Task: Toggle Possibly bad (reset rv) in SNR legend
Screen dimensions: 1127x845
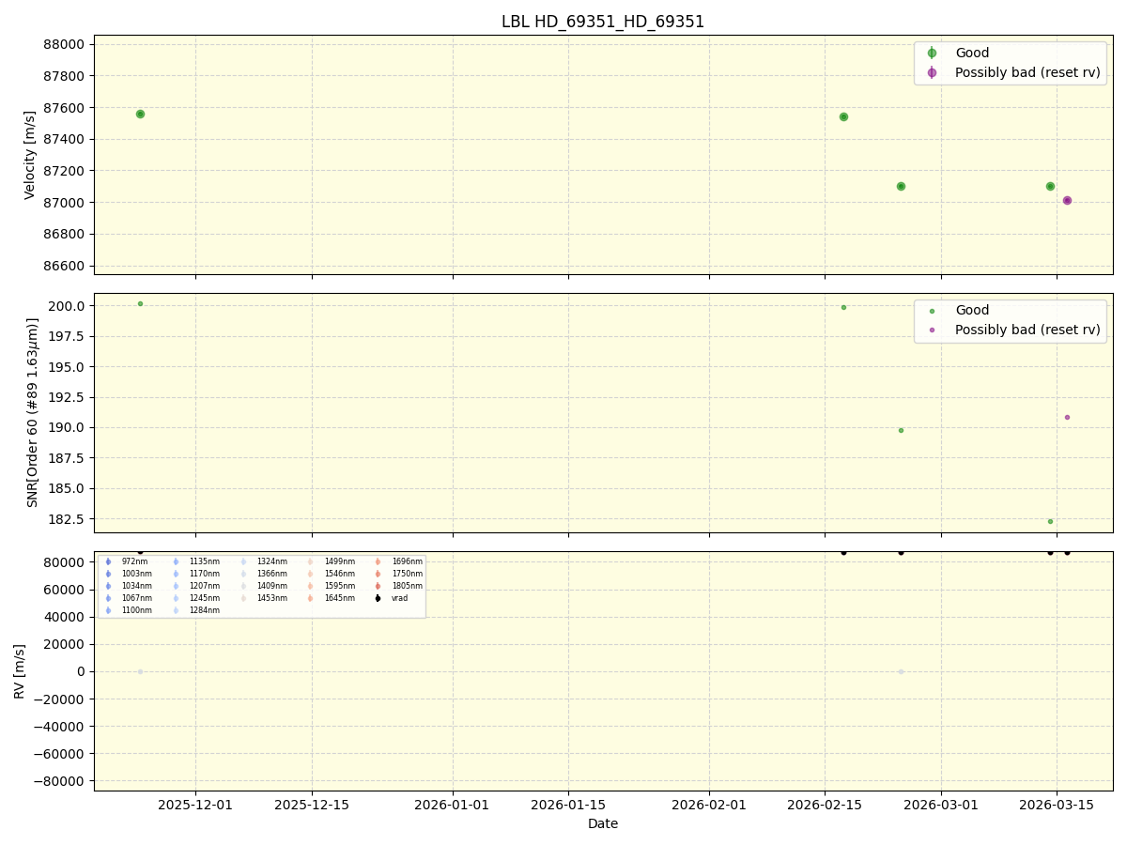Action: tap(934, 330)
